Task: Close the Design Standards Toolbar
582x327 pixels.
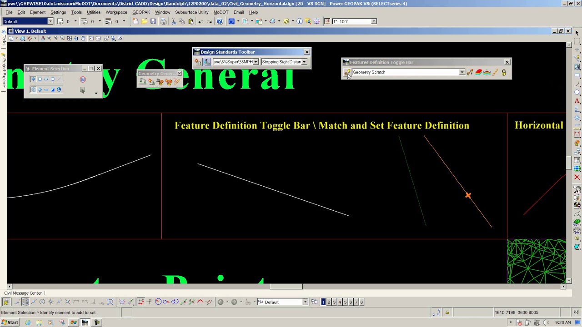Action: coord(307,52)
